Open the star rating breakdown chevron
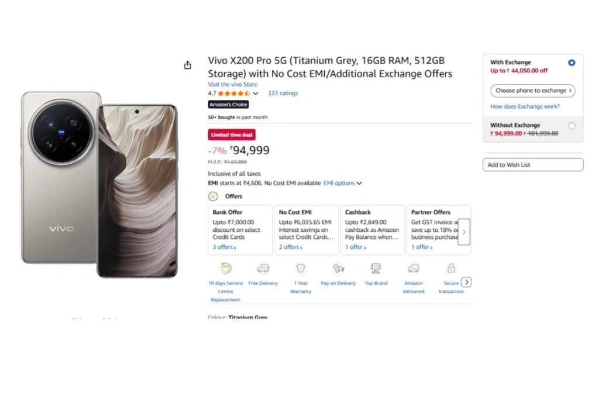 coord(256,93)
